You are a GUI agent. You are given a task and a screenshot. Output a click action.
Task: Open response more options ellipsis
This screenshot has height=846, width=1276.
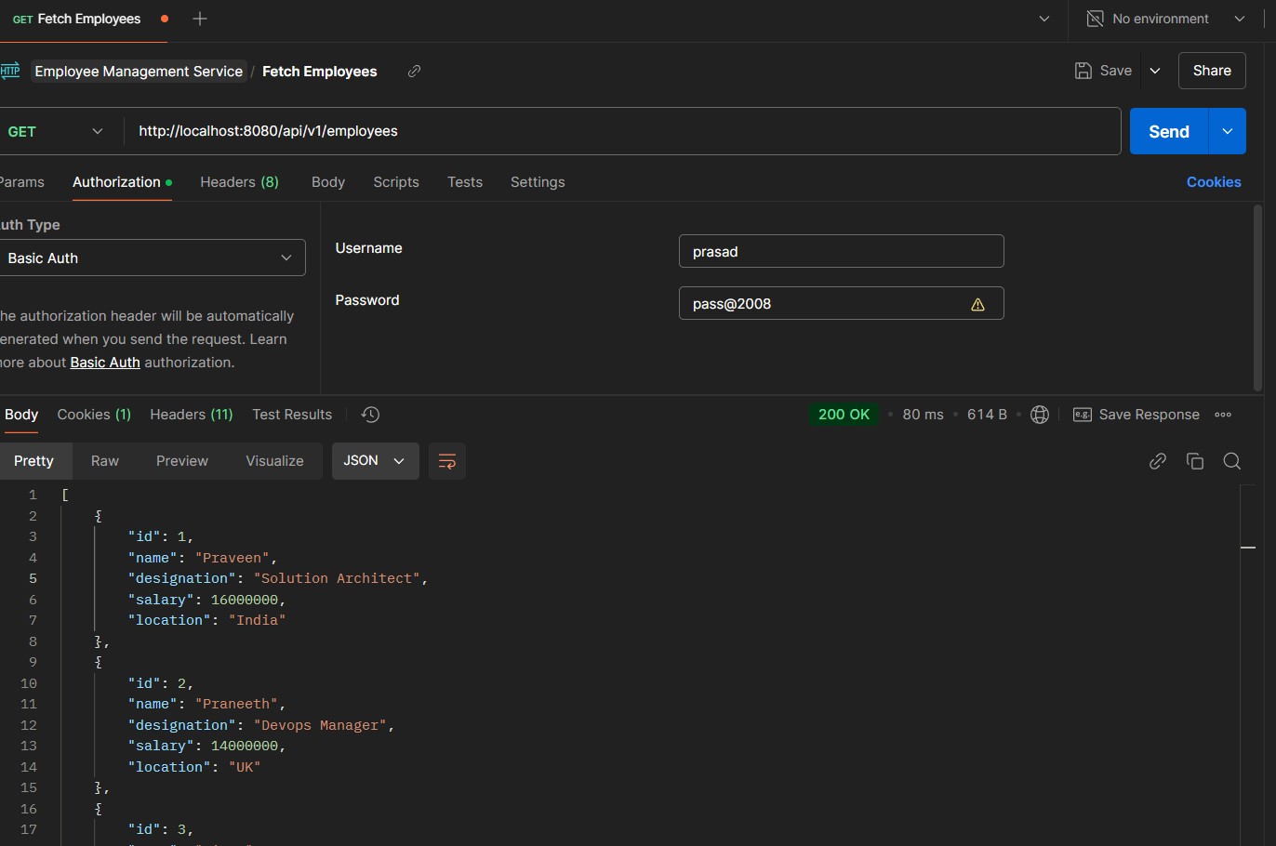click(1223, 415)
